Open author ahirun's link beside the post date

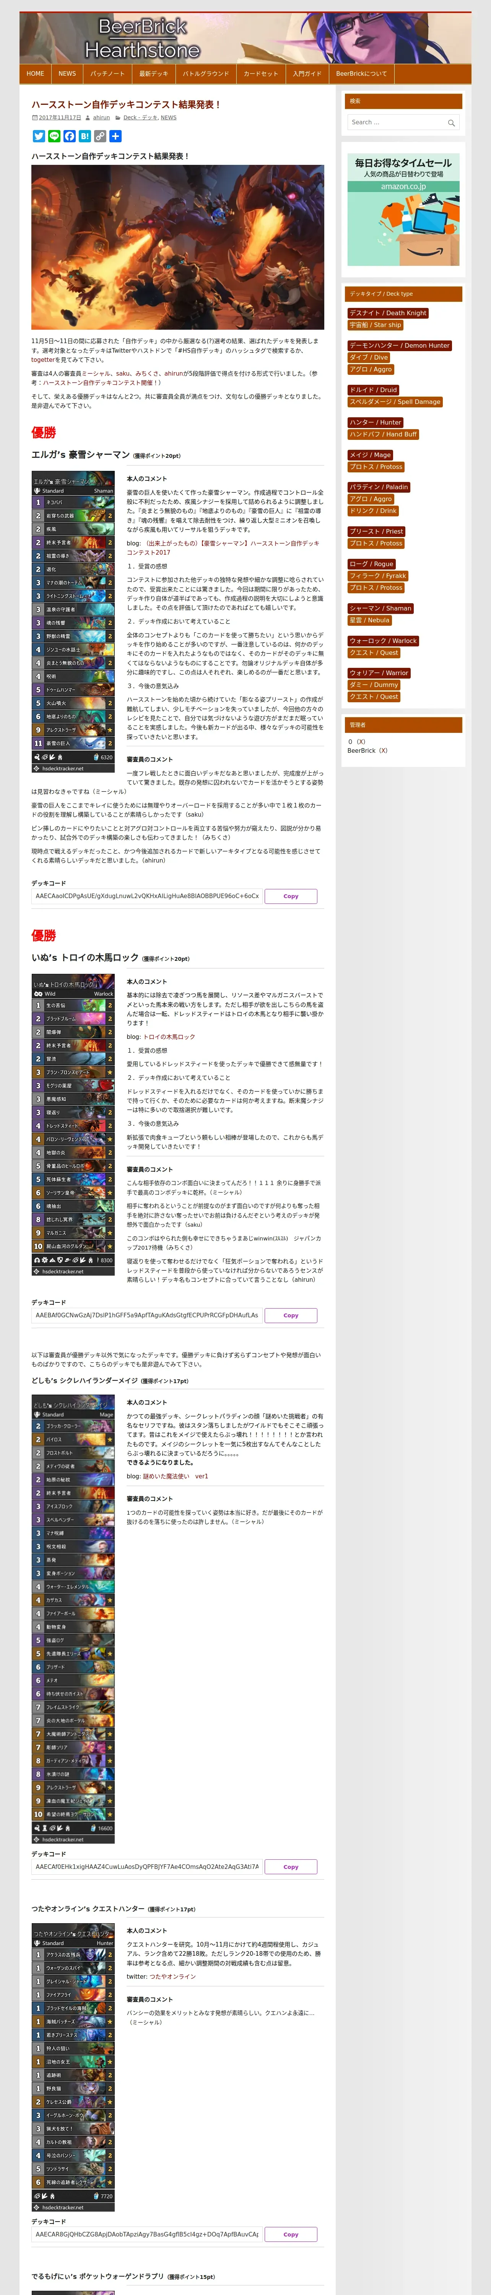(x=102, y=117)
